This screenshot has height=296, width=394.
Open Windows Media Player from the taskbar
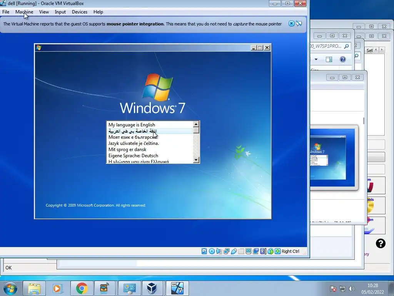tap(58, 288)
